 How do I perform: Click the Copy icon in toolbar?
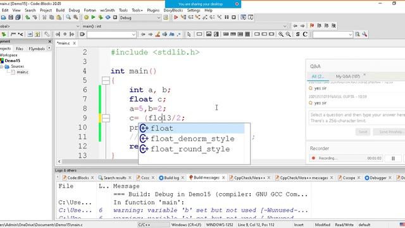point(52,17)
